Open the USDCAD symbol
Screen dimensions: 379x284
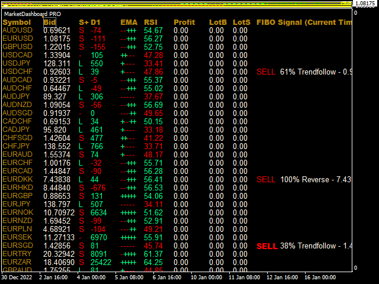coord(17,55)
